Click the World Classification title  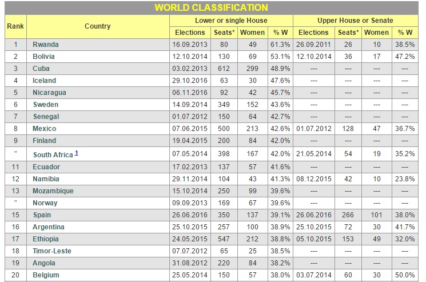pos(211,7)
